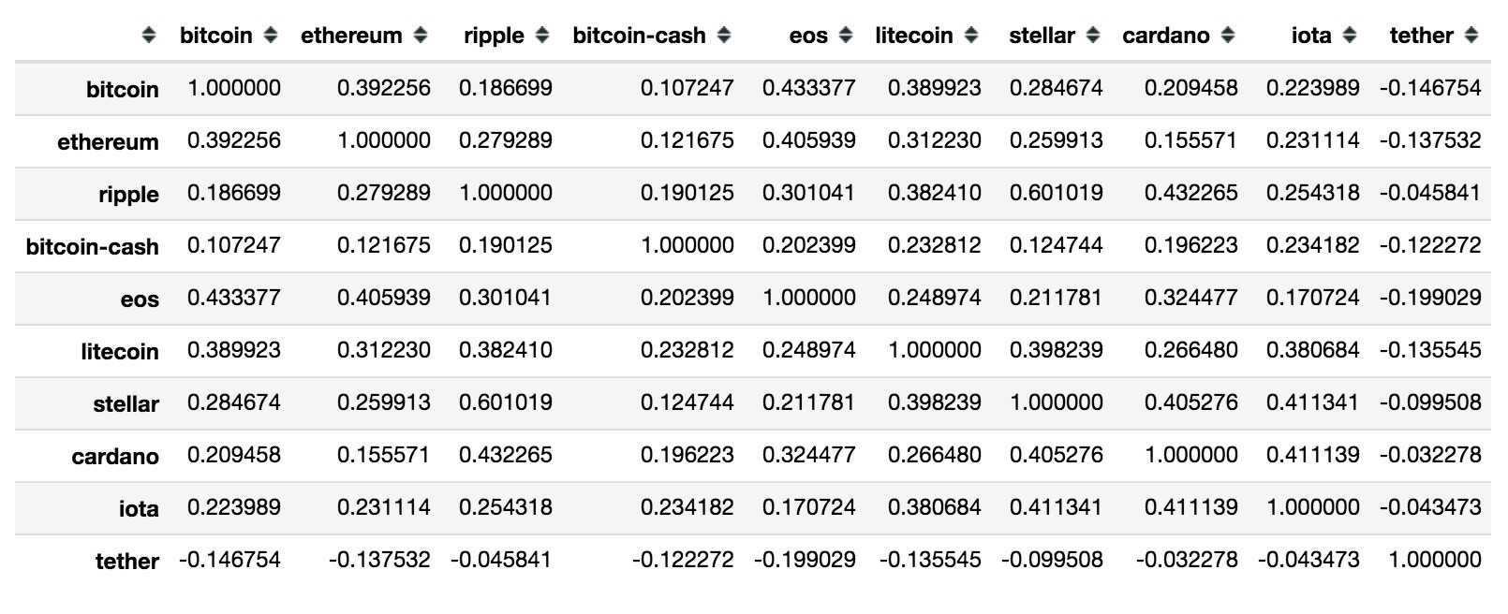1508x614 pixels.
Task: Click the sort arrows beside the bitcoin column header
Action: point(271,36)
